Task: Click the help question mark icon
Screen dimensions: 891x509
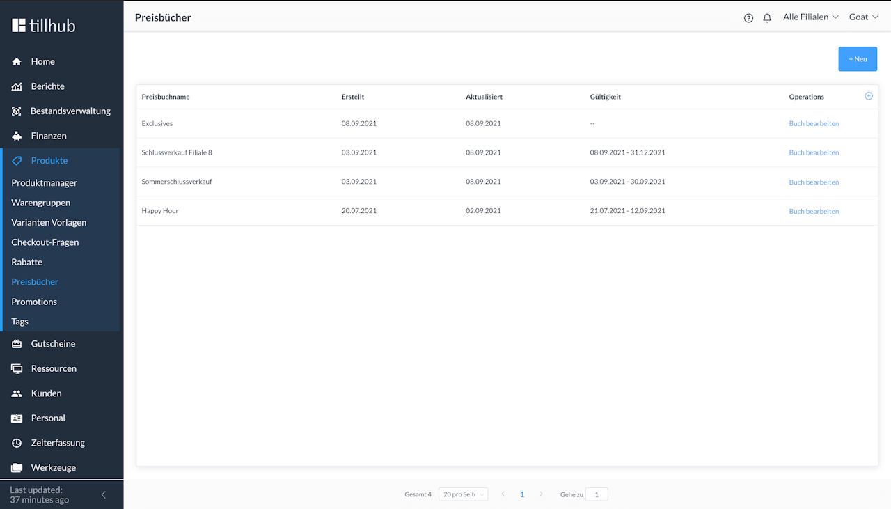Action: tap(748, 18)
